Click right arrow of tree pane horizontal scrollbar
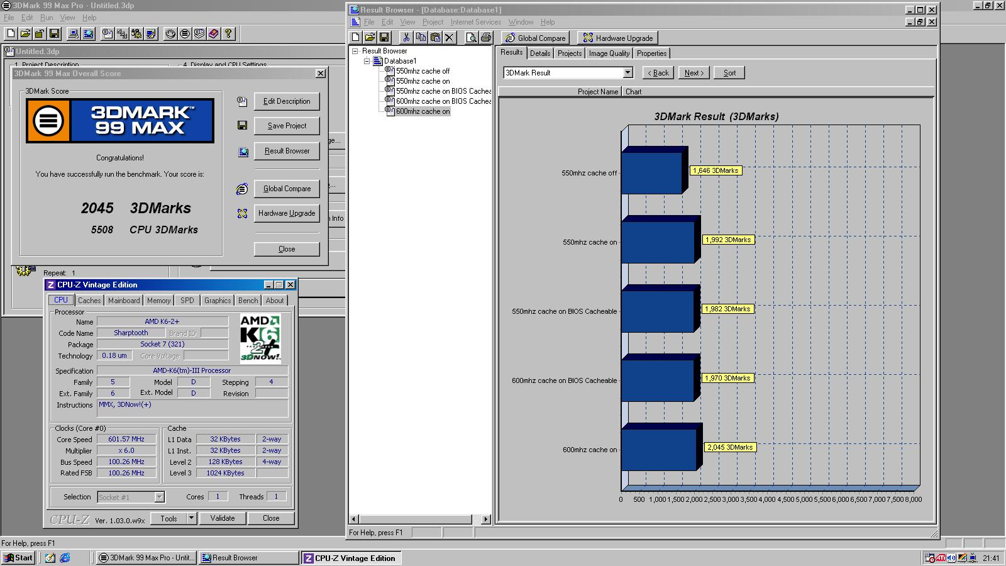This screenshot has width=1006, height=566. point(485,519)
